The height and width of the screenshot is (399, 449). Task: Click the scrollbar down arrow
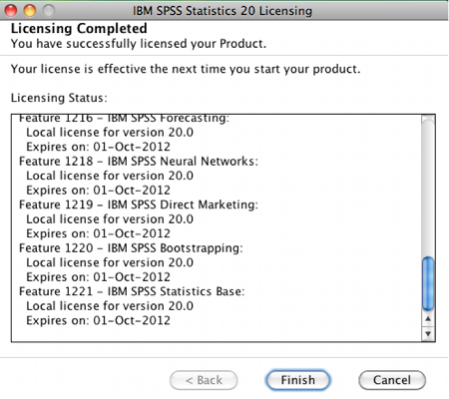tap(428, 333)
